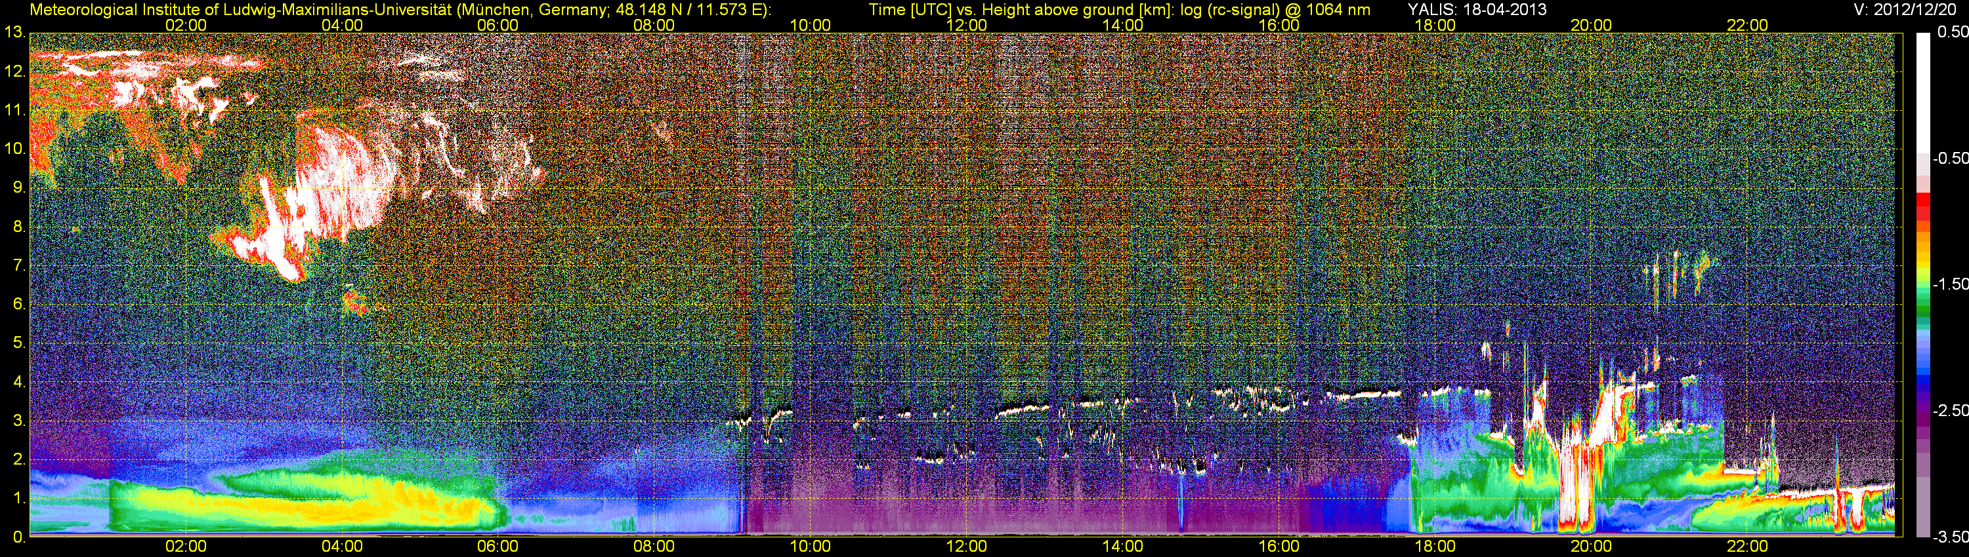Viewport: 1969px width, 557px height.
Task: Click the "7." height axis label
Action: 18,265
